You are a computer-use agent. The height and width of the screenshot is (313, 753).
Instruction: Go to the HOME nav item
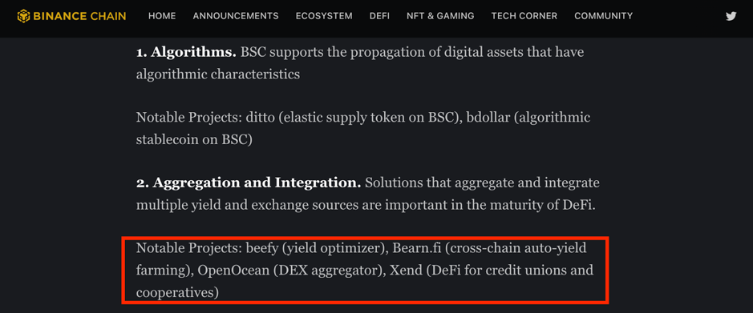click(162, 16)
